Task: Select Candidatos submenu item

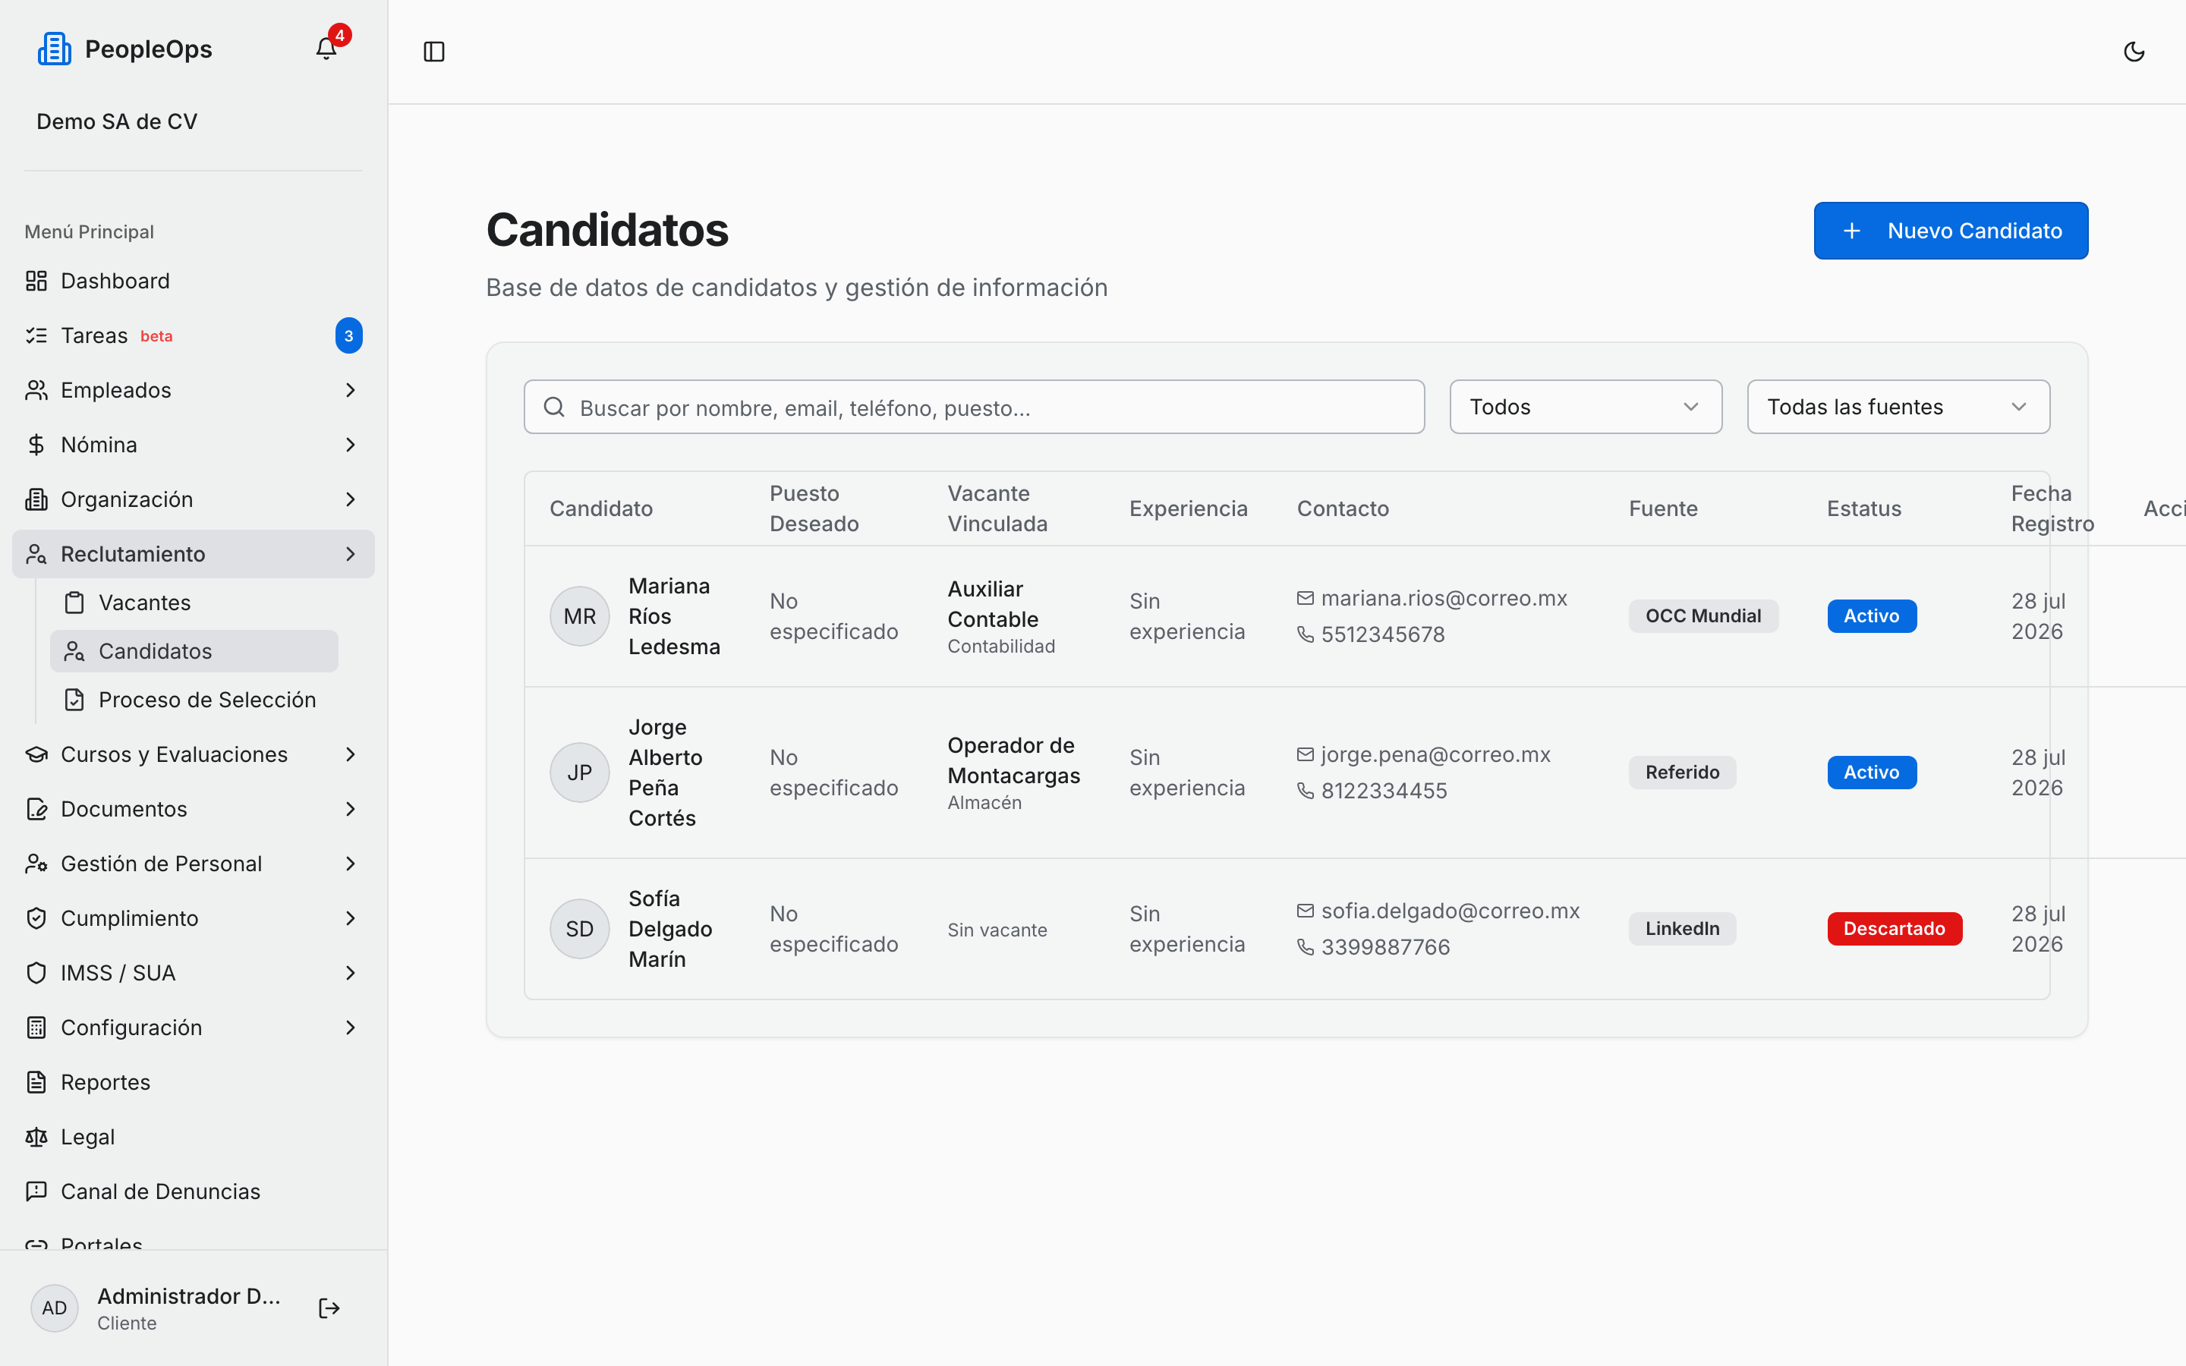Action: click(x=194, y=651)
